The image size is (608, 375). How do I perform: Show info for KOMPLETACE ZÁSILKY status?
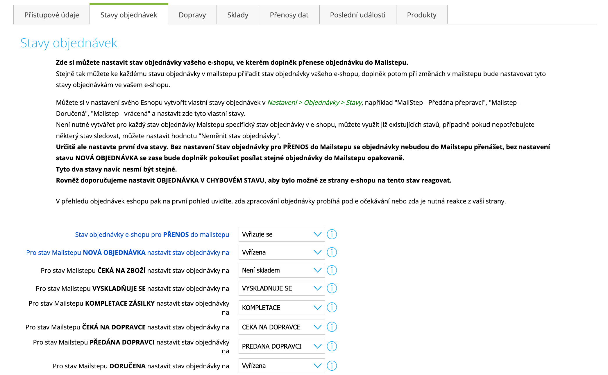[x=332, y=307]
